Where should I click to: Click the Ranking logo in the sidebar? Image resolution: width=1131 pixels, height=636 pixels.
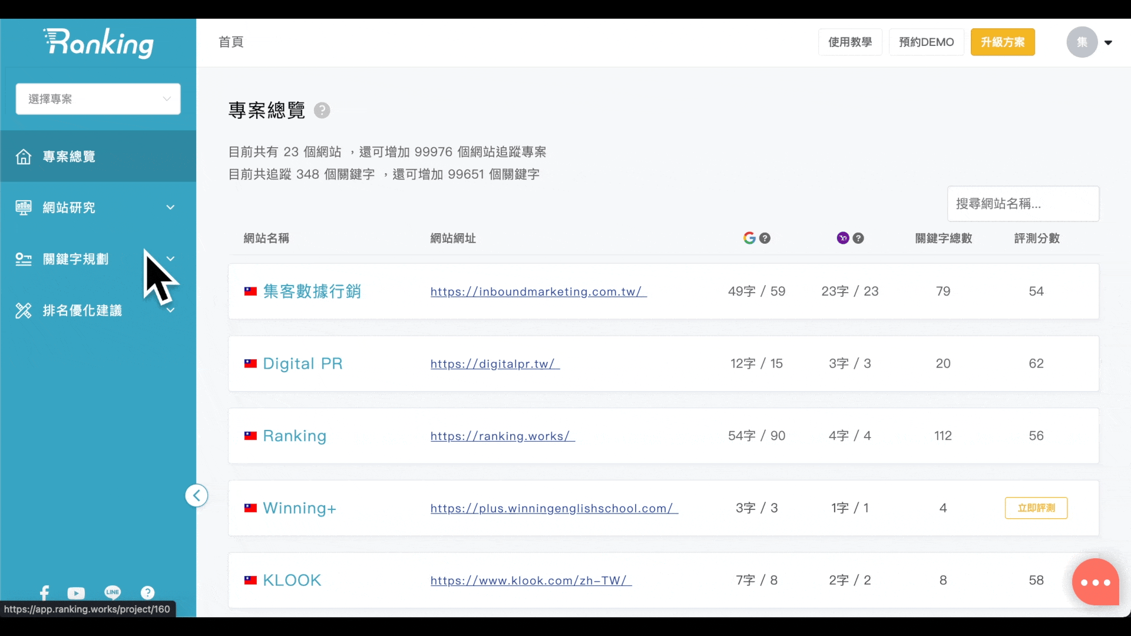pyautogui.click(x=98, y=43)
